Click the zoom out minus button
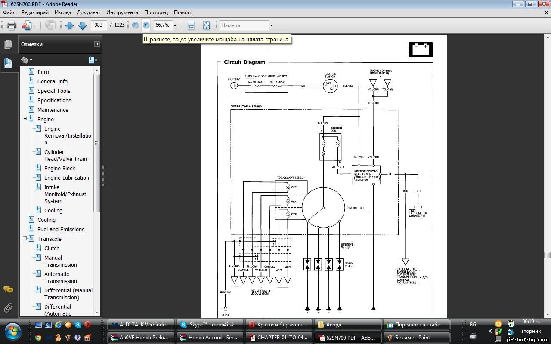The width and height of the screenshot is (551, 344). [x=135, y=25]
